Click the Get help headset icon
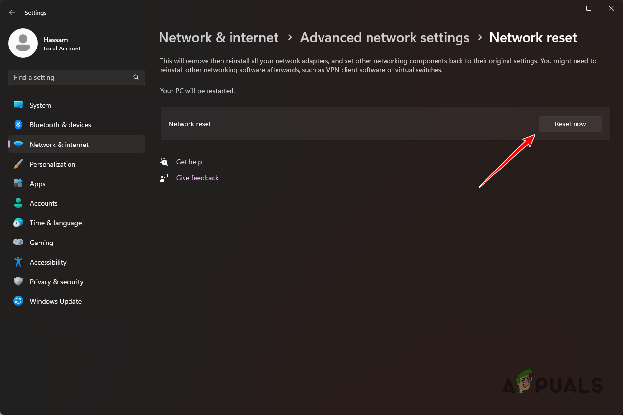 [x=163, y=161]
